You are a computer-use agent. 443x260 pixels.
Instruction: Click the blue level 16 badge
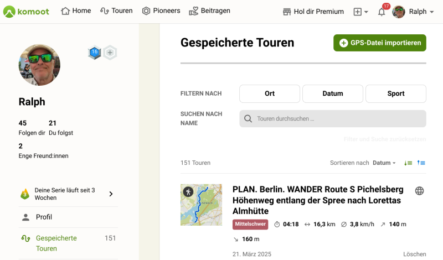pos(95,53)
